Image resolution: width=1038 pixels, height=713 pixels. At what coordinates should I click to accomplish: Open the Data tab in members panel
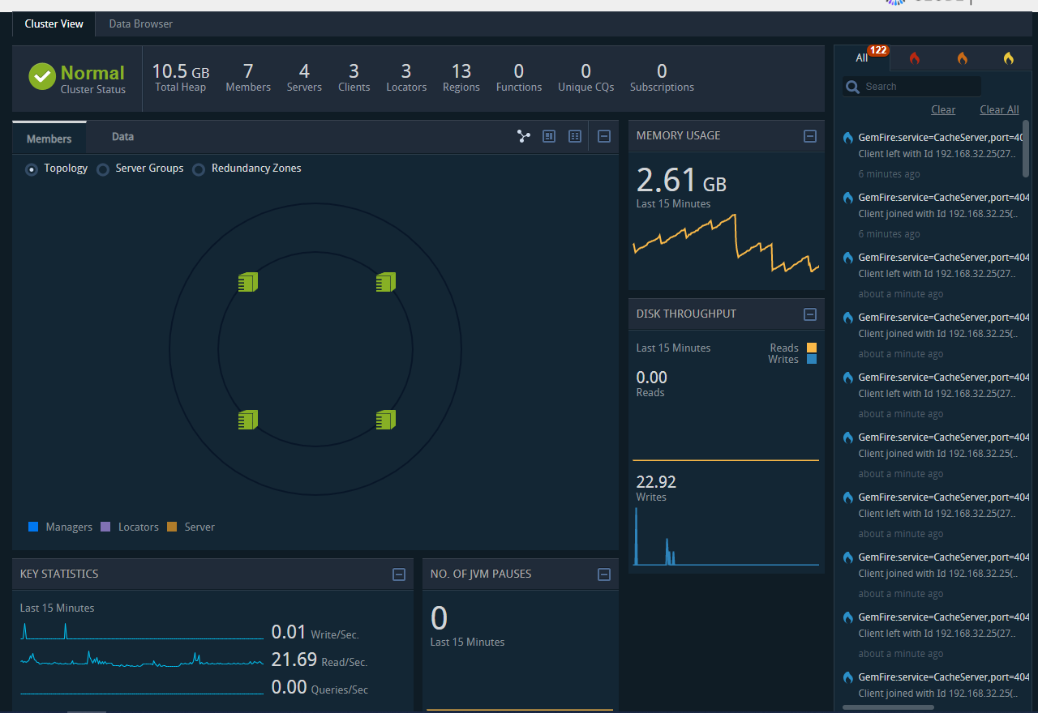point(123,137)
